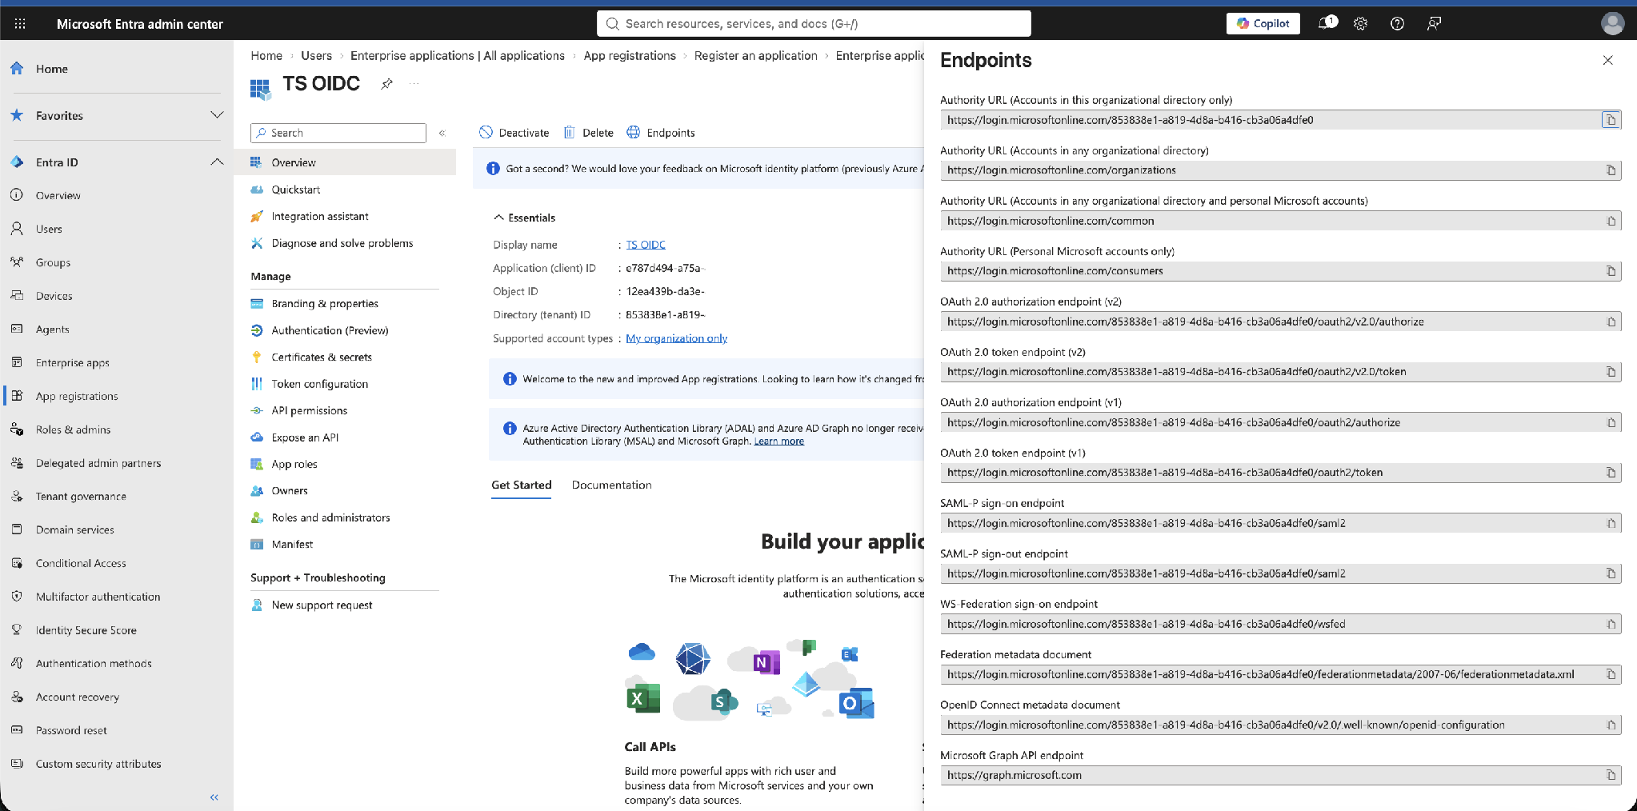Click the TS OIDC display name link
The width and height of the screenshot is (1637, 811).
point(646,245)
